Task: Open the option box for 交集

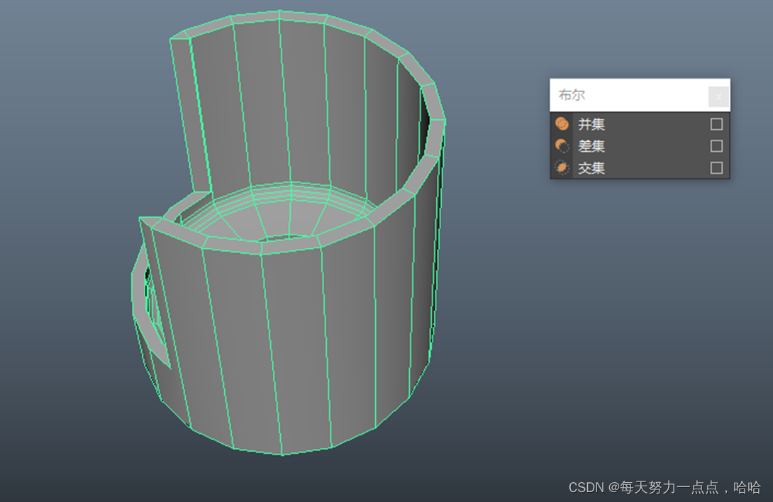Action: 716,168
